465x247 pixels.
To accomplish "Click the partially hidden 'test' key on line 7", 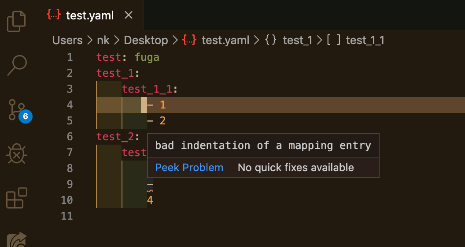I will [x=134, y=152].
